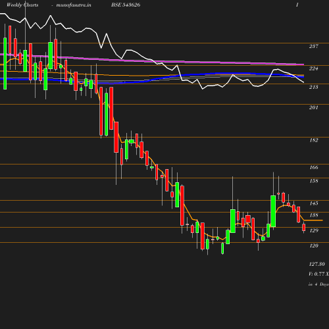This screenshot has height=329, width=329.
Task: Click the 'Weekly Charts' title text
Action: tap(22, 5)
